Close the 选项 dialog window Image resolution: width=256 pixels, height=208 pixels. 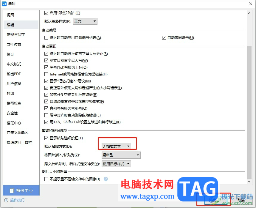pos(250,4)
